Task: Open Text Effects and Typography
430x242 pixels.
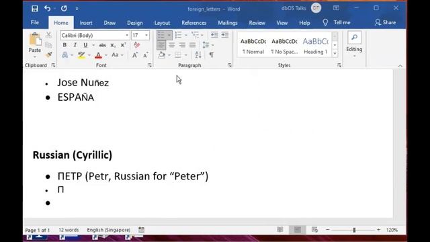Action: coord(64,55)
